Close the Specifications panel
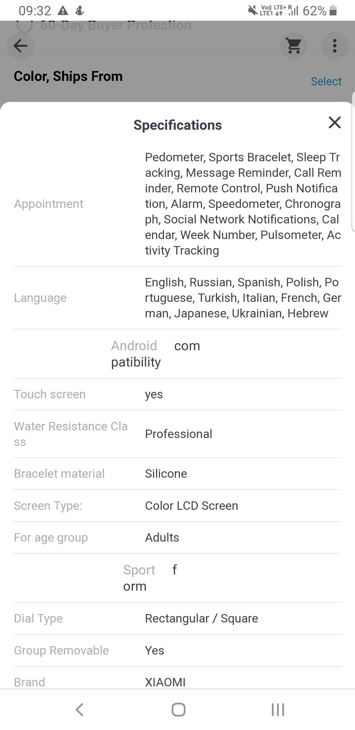Viewport: 355px width, 730px height. click(x=334, y=123)
